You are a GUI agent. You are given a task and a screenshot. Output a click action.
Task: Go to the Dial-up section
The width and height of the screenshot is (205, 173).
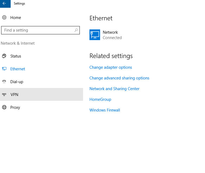click(42, 82)
